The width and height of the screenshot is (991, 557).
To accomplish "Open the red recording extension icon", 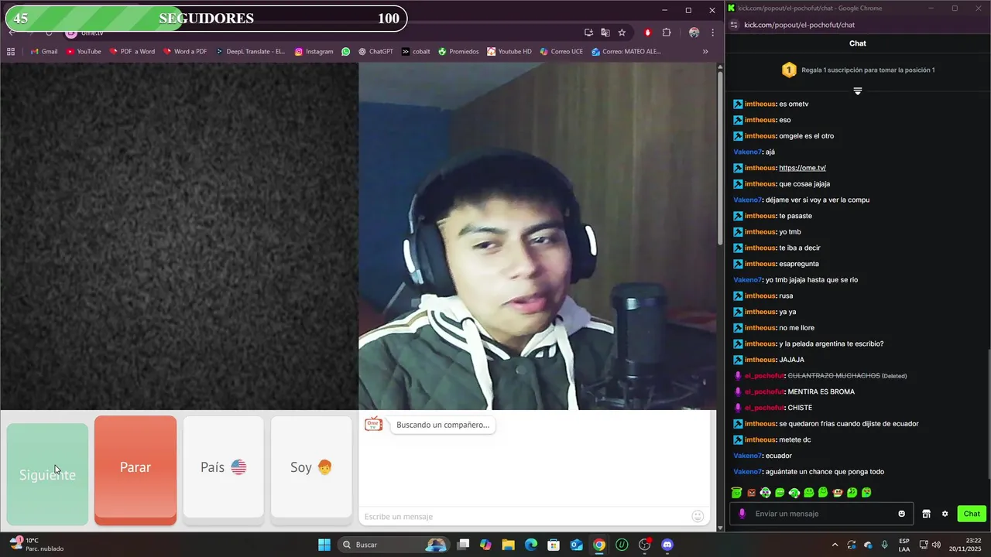I will coord(648,32).
